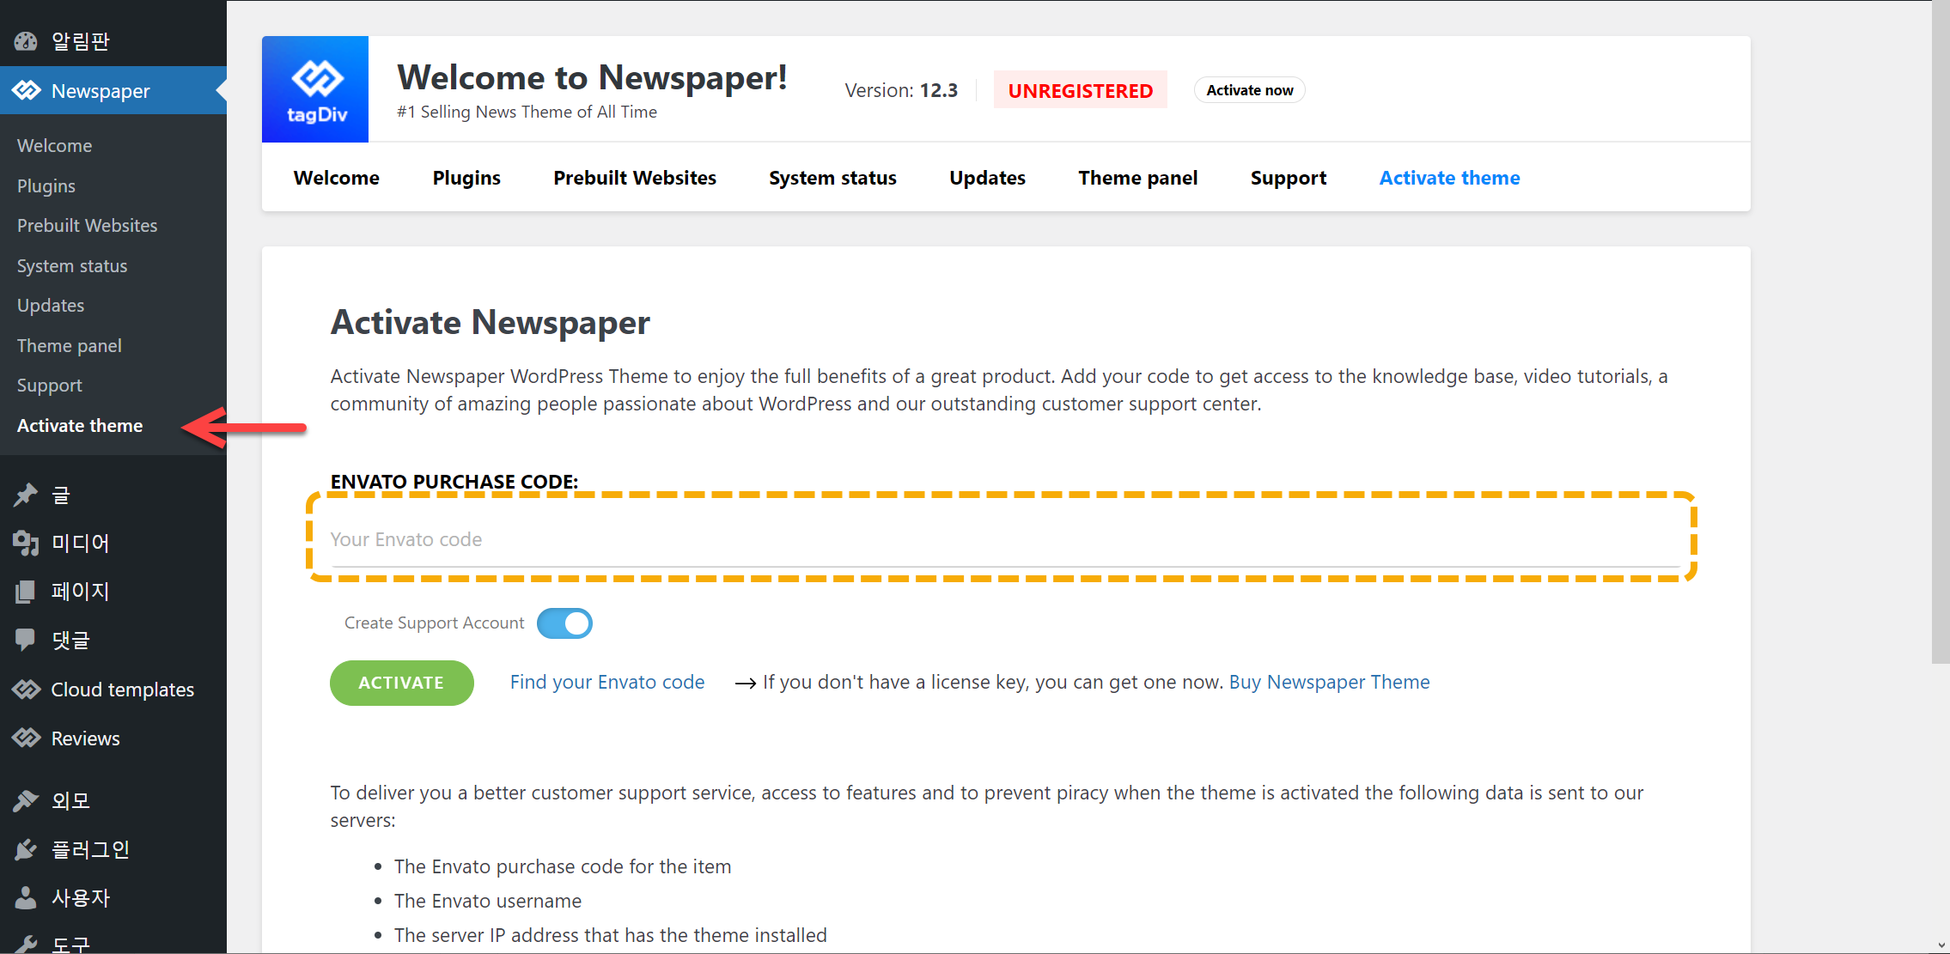Switch to the System status tab
Image resolution: width=1950 pixels, height=954 pixels.
coord(832,178)
